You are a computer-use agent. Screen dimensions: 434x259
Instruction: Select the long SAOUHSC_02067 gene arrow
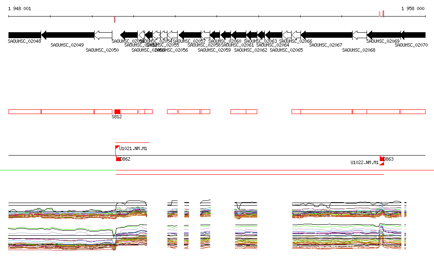(326, 35)
